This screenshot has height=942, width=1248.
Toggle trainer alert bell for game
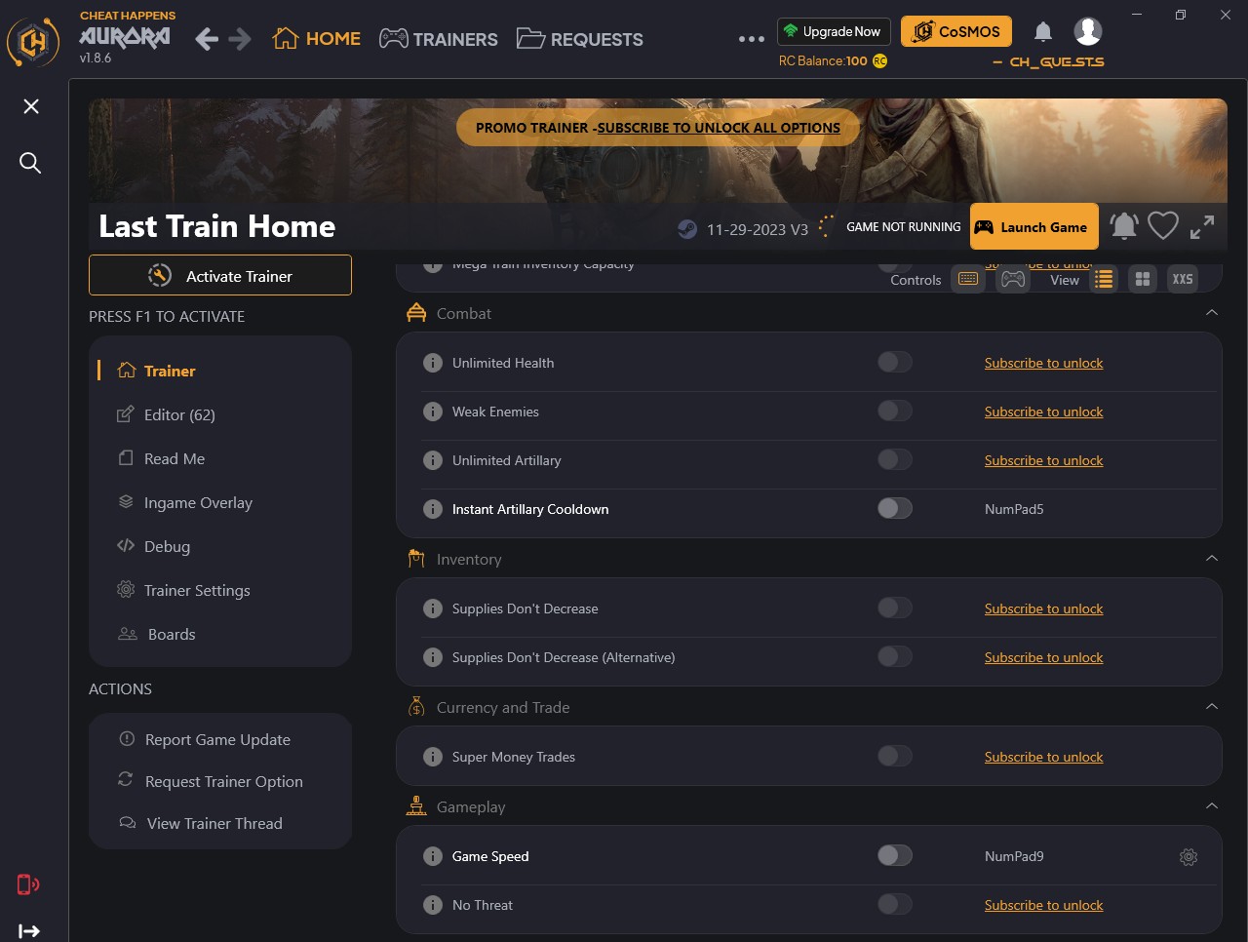coord(1124,226)
